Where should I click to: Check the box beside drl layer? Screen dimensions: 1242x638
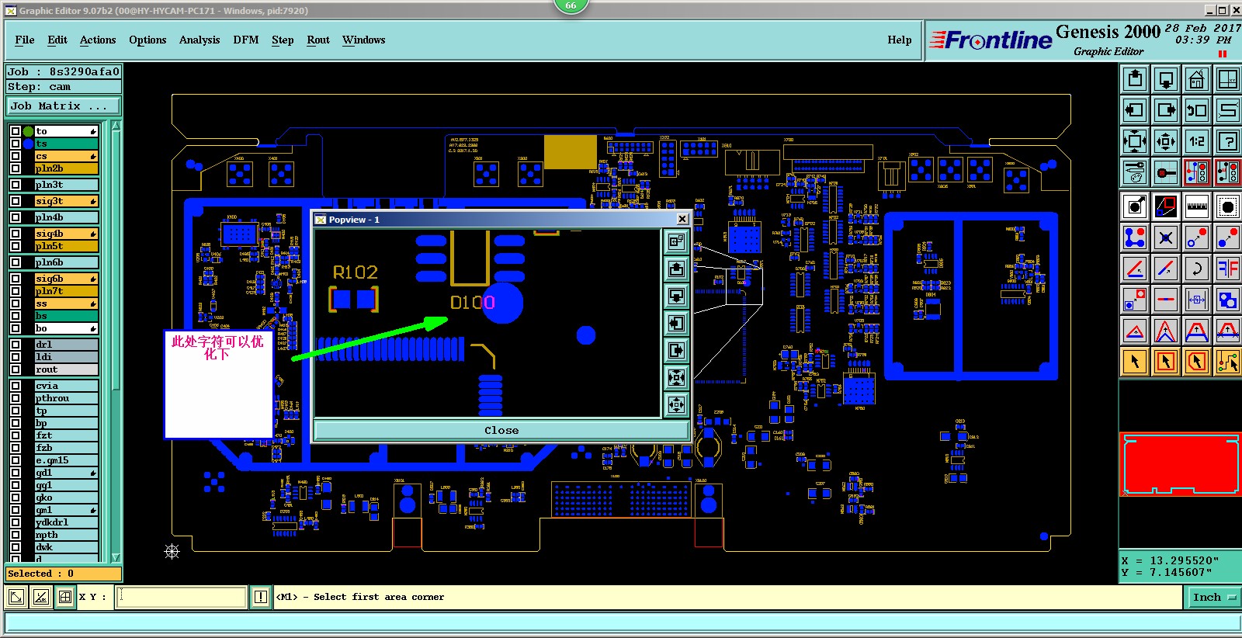tap(15, 345)
